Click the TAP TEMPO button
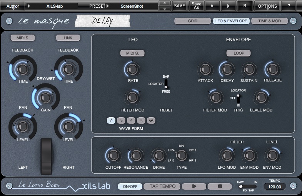 [162, 186]
